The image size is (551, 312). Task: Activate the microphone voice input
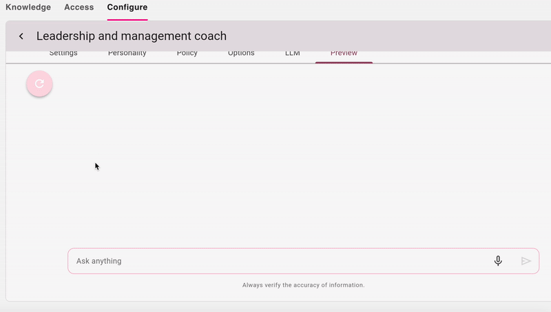[x=498, y=261]
